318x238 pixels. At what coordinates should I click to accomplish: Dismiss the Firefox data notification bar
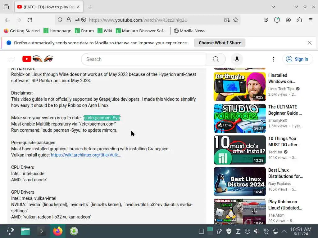click(x=309, y=43)
